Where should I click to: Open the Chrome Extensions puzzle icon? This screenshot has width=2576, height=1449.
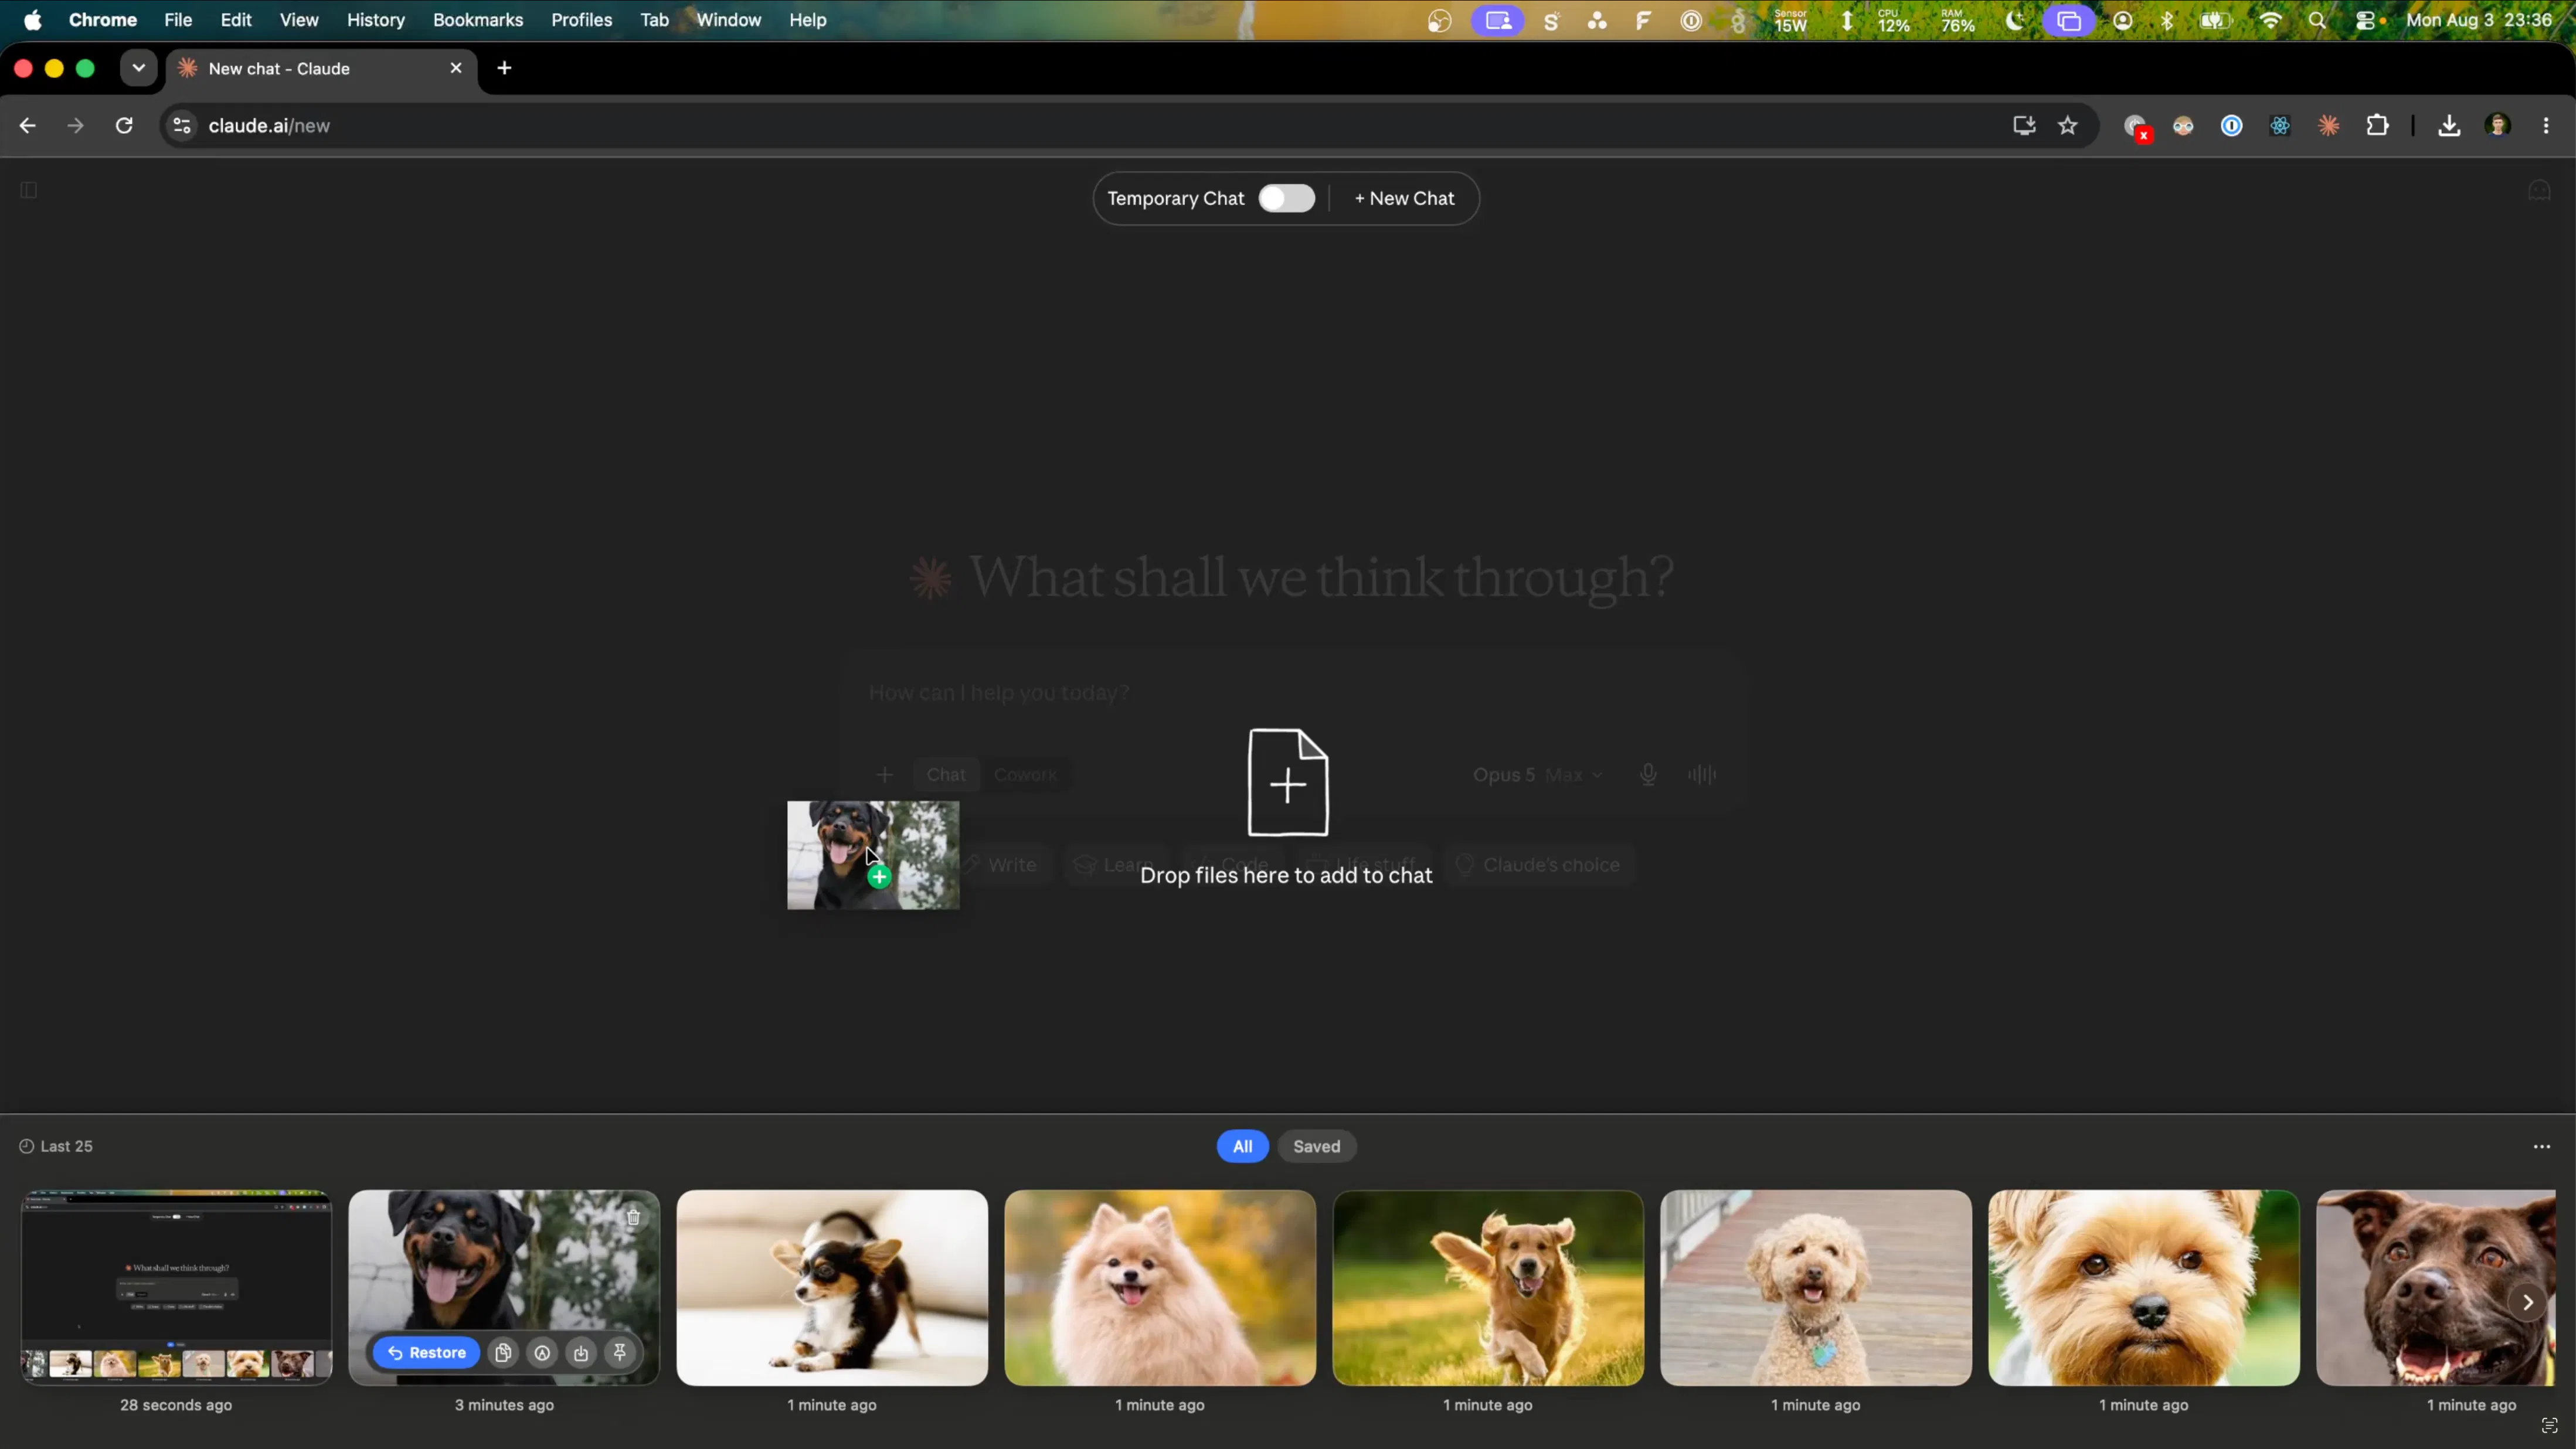2377,125
